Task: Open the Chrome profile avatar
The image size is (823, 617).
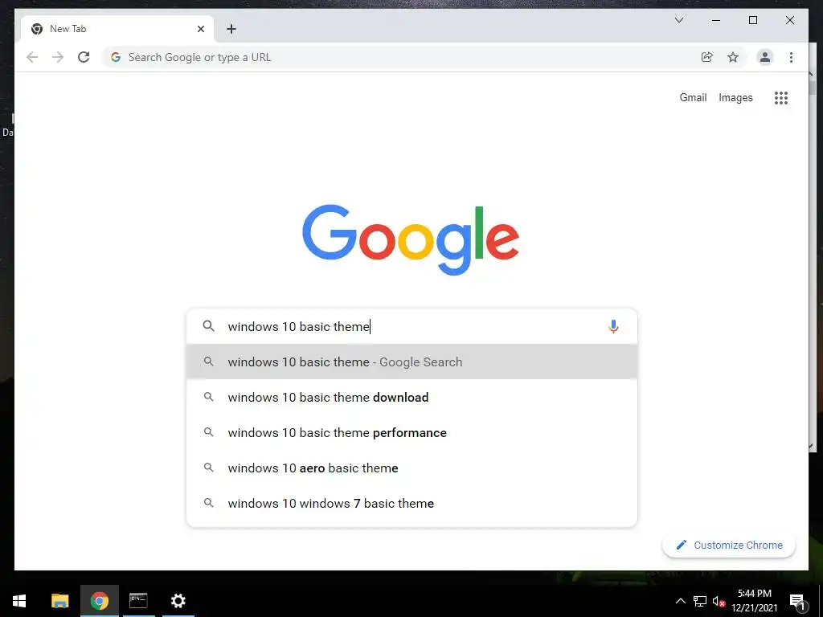Action: [x=765, y=57]
